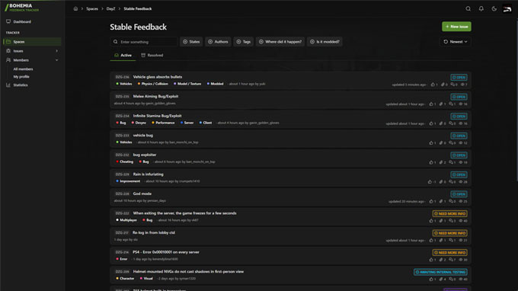Click AWAITING INTERNAL TESTING badge
This screenshot has width=518, height=291.
tap(441, 272)
